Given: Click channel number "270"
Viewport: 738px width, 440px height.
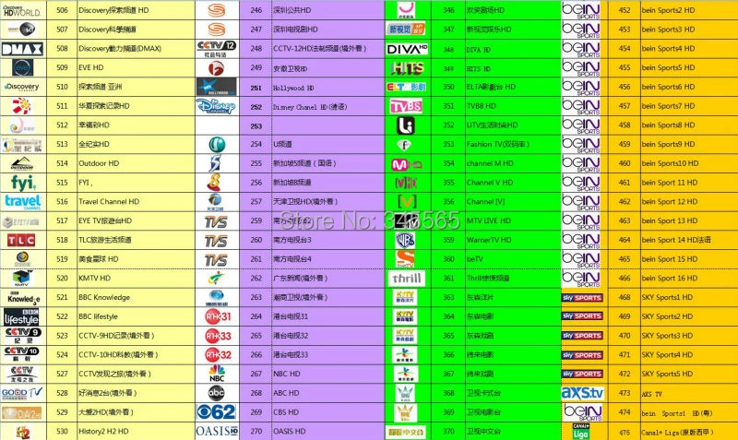Looking at the screenshot, I should point(256,431).
